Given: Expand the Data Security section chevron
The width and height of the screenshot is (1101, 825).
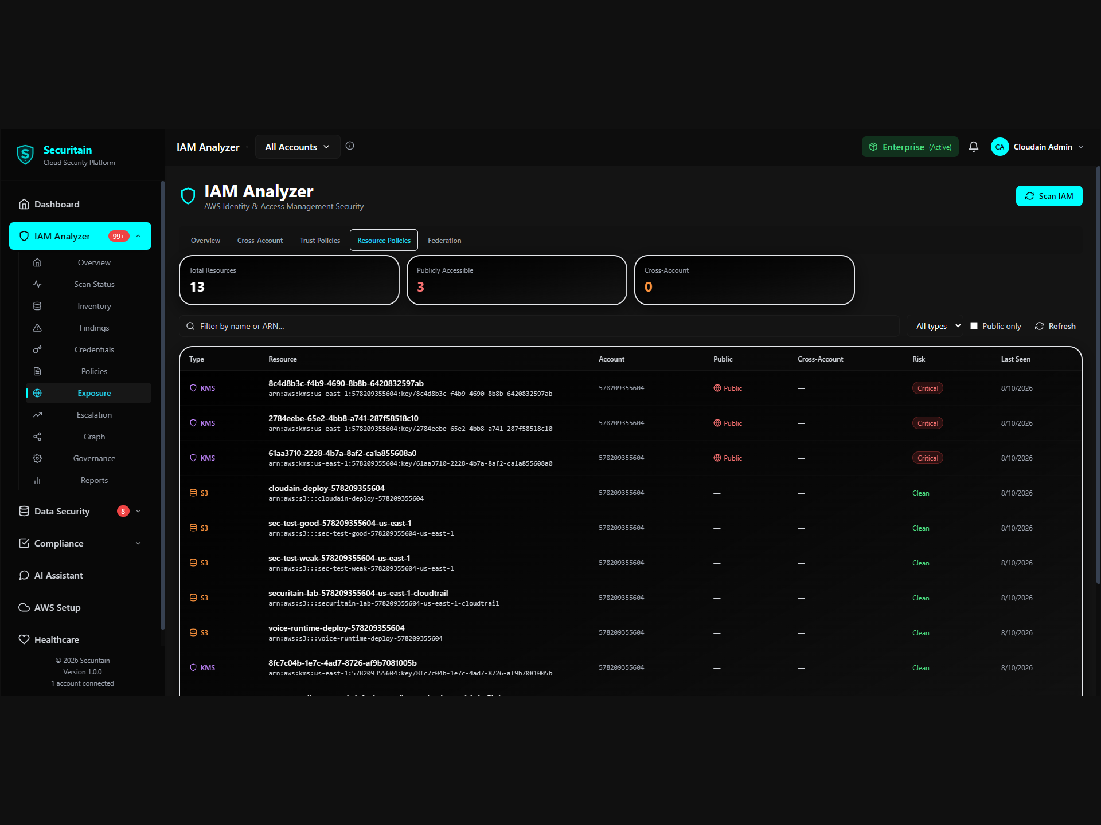Looking at the screenshot, I should point(138,511).
